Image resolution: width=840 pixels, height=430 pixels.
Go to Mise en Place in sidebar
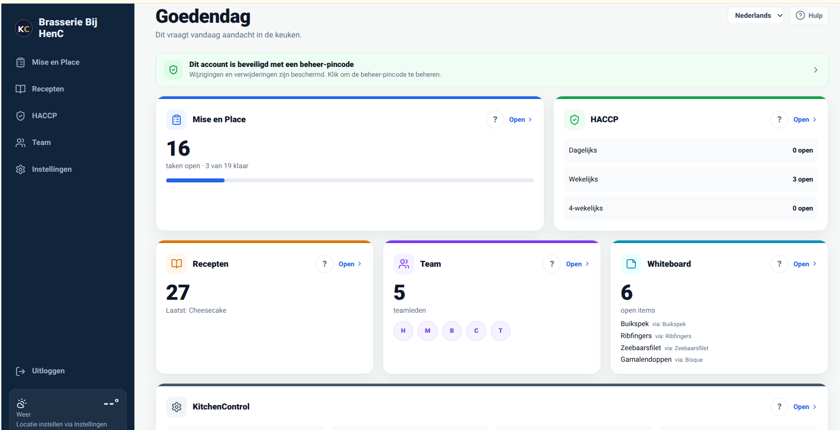67,62
